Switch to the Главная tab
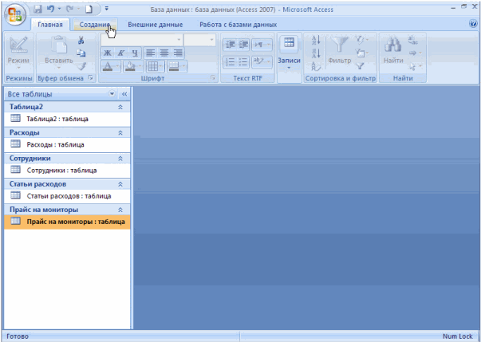 50,25
